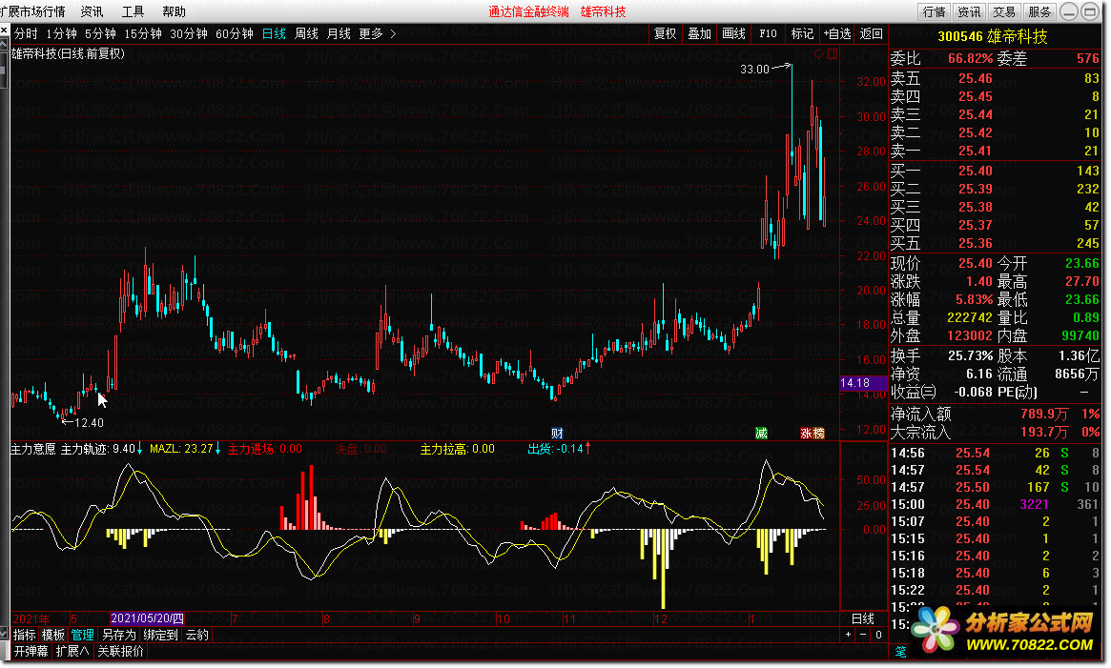Click the 33.00 high price label
This screenshot has height=668, width=1111.
(x=754, y=69)
